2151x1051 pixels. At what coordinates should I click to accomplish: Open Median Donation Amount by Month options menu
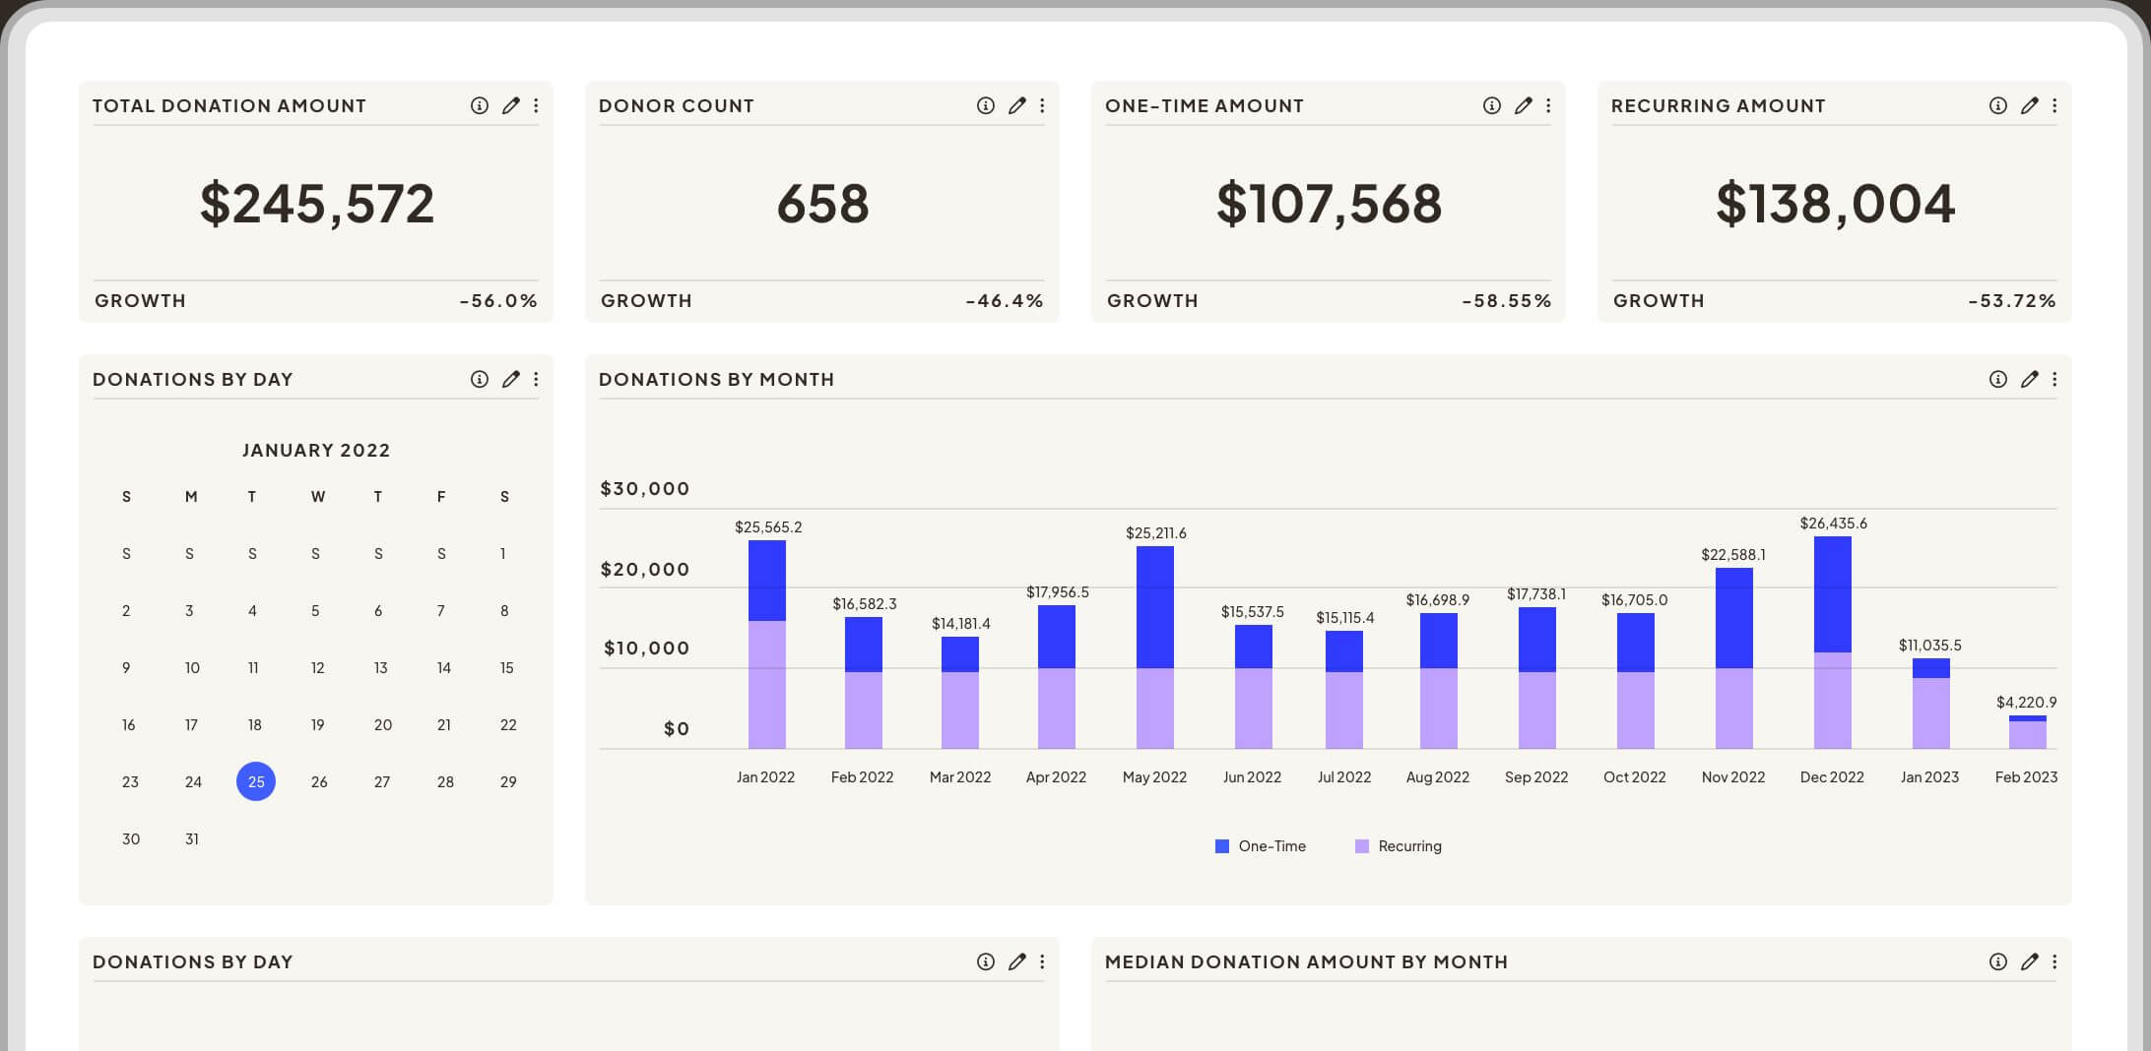coord(2054,961)
